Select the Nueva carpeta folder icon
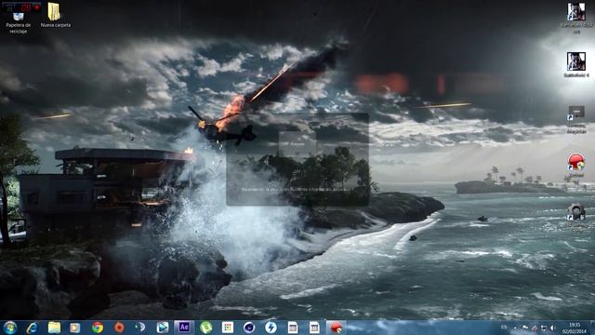 [x=56, y=15]
